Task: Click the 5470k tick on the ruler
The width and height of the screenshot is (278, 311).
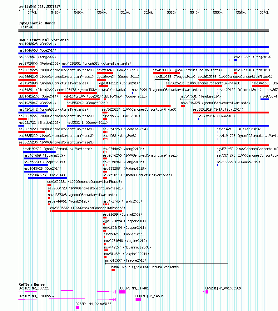Action: (x=32, y=13)
